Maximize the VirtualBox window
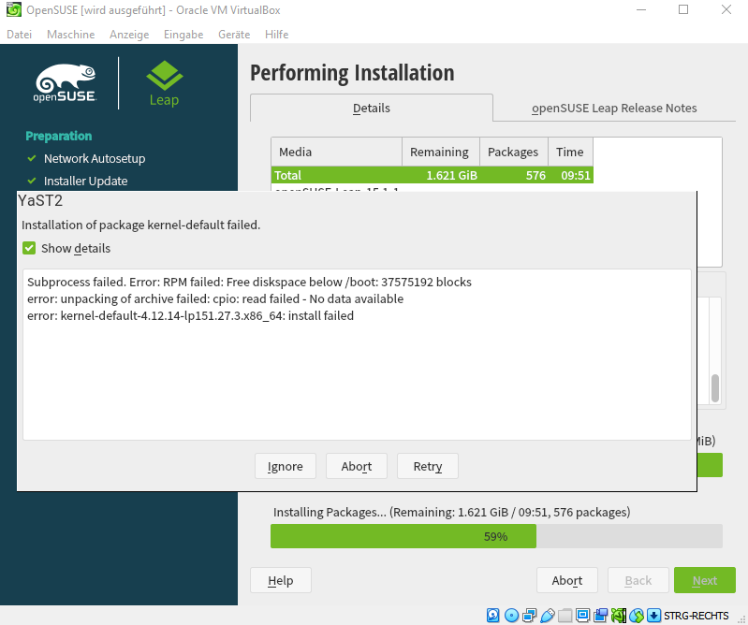 (683, 9)
